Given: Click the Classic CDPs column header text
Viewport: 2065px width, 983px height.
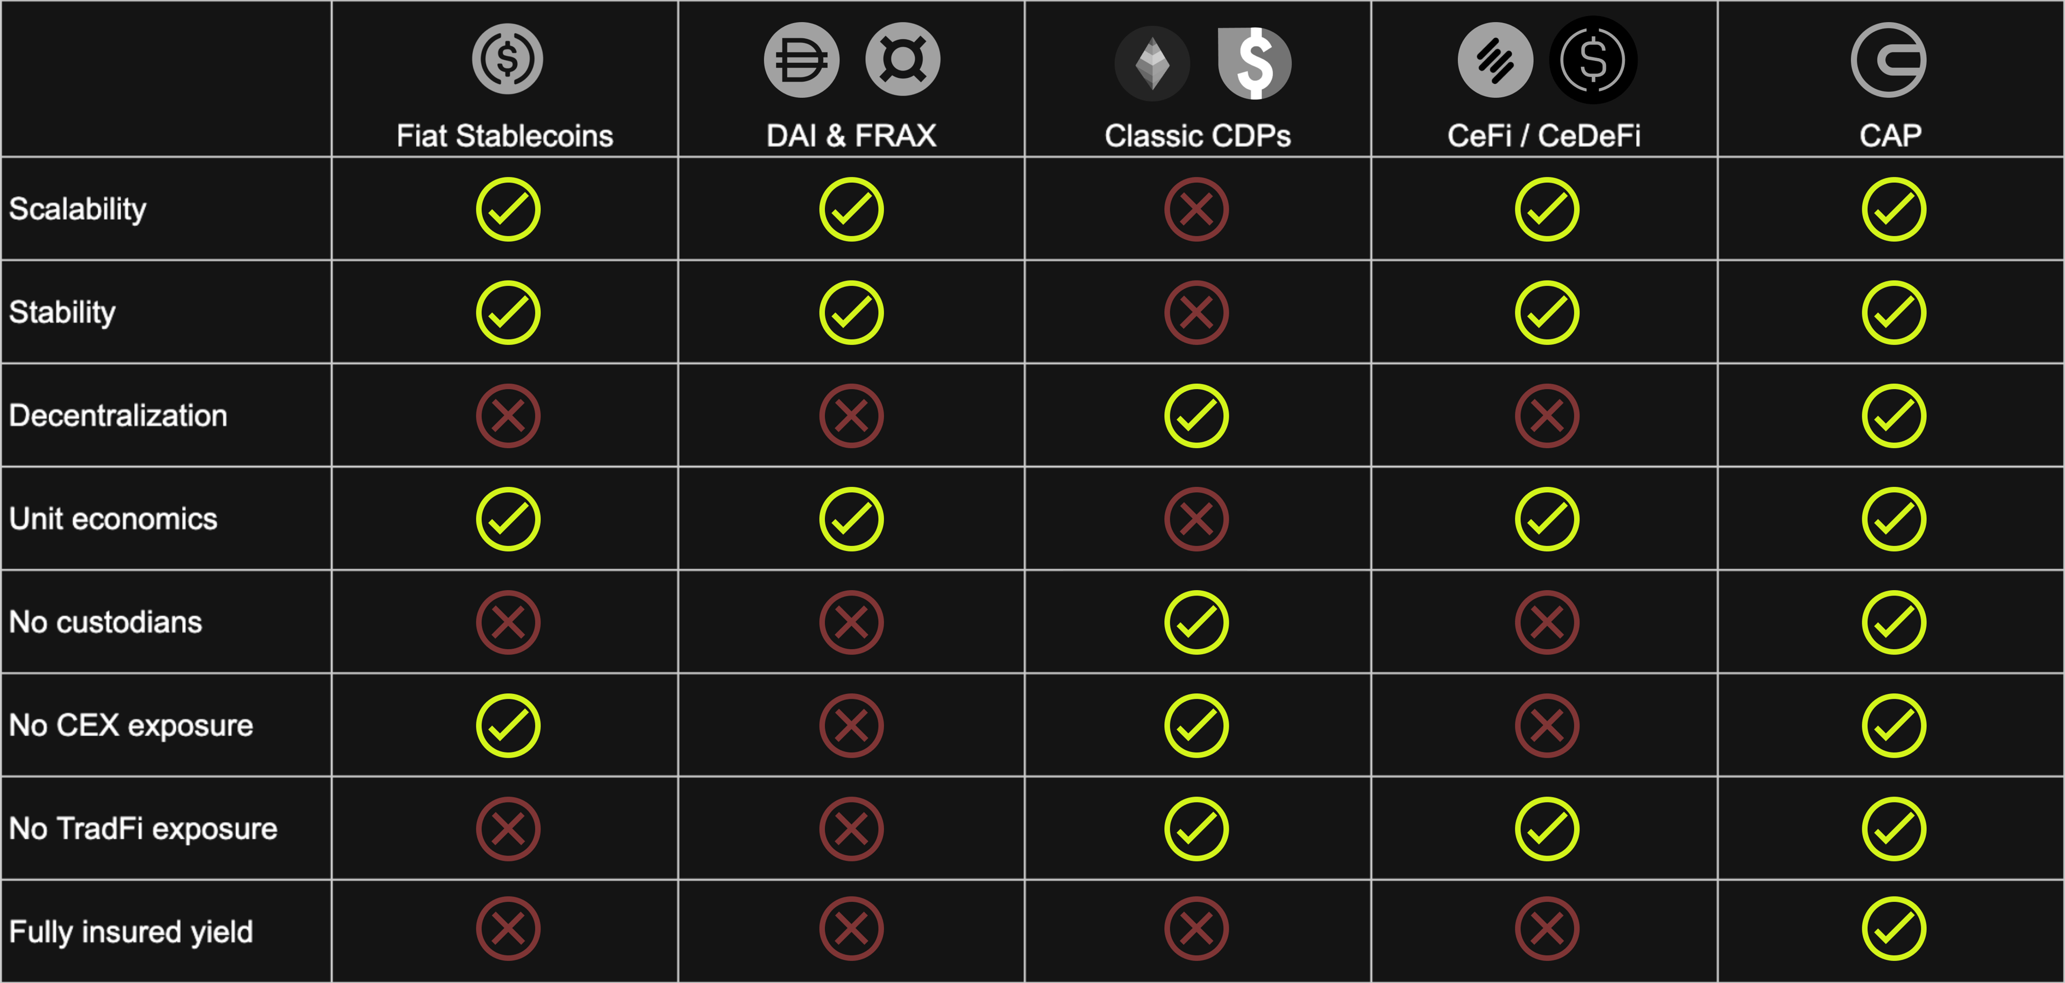Looking at the screenshot, I should click(x=1198, y=135).
